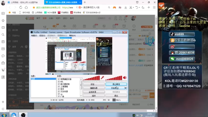Click the search icon in left sidebar
Viewport: 208px width, 117px height.
point(3,35)
